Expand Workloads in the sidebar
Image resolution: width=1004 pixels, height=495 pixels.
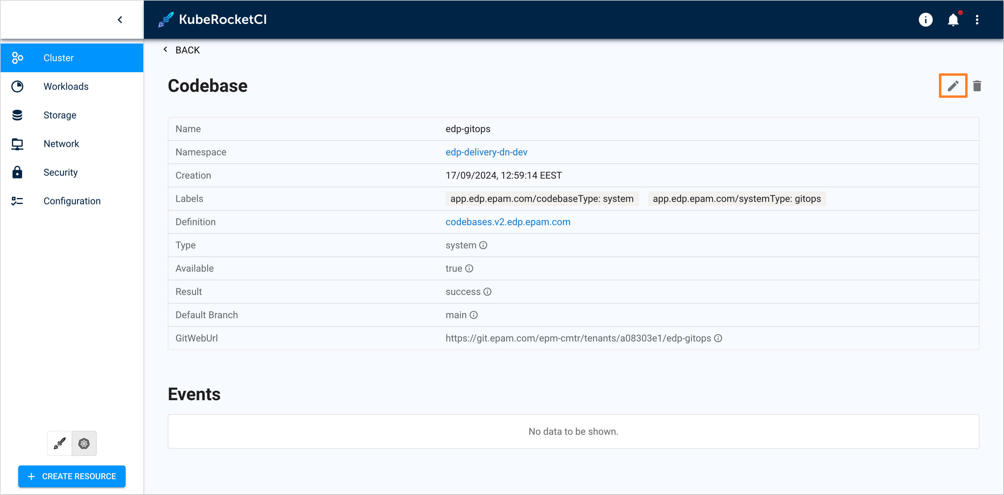click(x=66, y=86)
